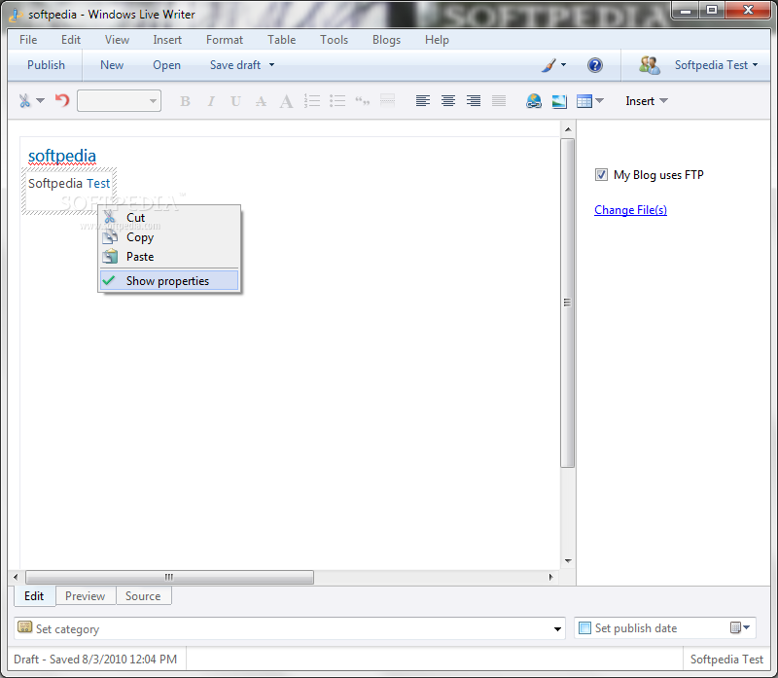Click the Cut scissors toolbar icon
Screen dimensions: 778x678
pos(24,101)
